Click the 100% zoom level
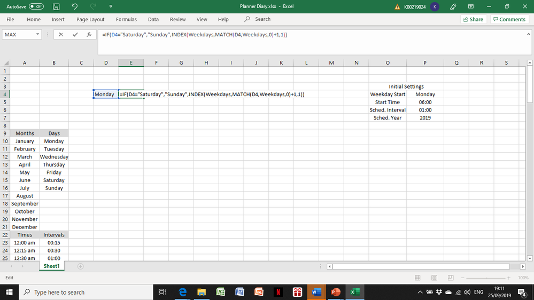 [523, 278]
